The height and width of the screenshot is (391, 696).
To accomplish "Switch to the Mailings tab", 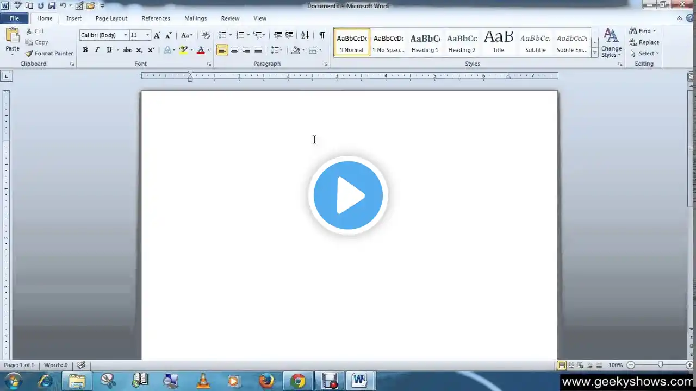I will point(195,18).
